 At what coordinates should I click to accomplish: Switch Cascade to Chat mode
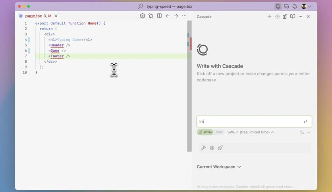point(219,132)
